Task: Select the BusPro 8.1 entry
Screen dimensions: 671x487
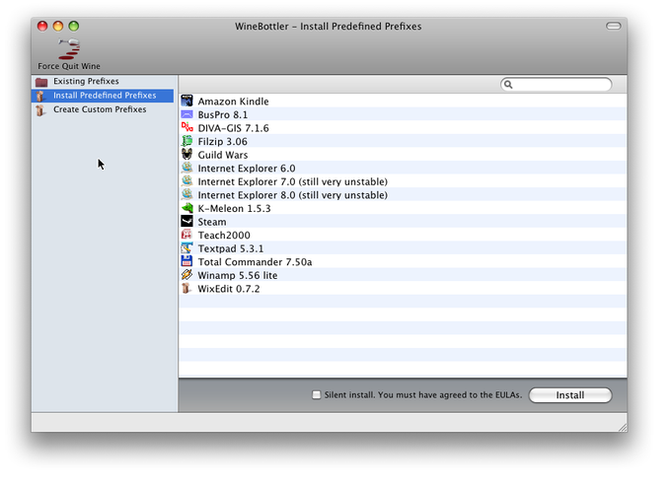Action: point(403,114)
